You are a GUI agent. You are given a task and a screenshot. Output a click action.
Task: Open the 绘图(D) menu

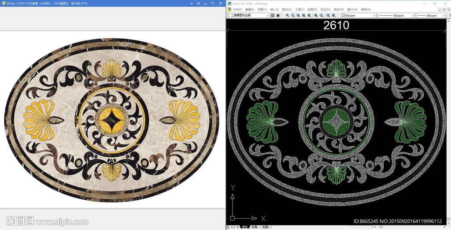312,10
